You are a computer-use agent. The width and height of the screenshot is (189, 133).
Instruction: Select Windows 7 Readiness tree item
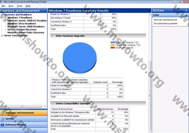coord(20,18)
